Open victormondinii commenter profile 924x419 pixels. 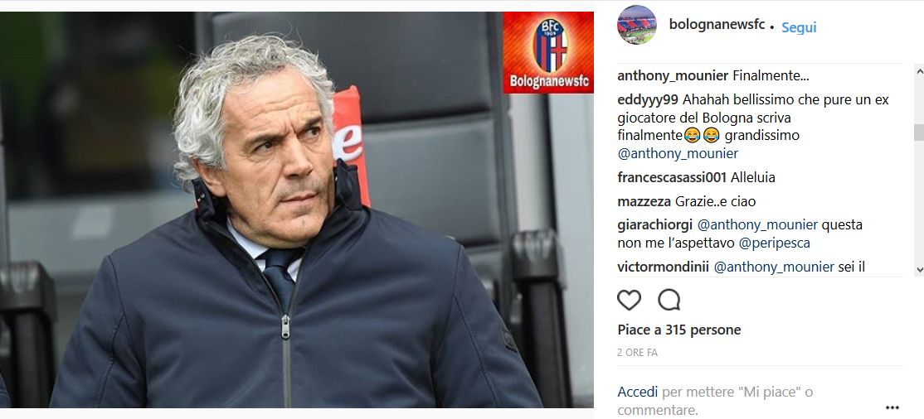pyautogui.click(x=664, y=267)
